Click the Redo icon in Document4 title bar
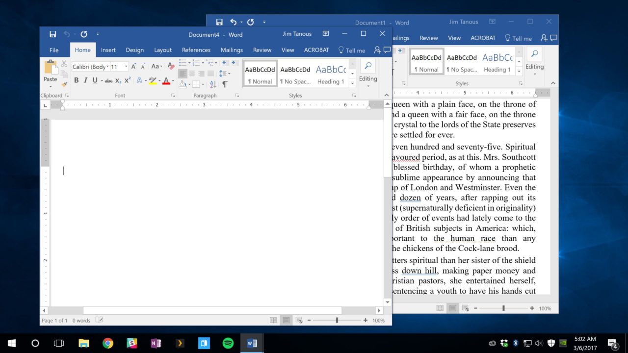Viewport: 628px width, 353px height. coord(84,34)
